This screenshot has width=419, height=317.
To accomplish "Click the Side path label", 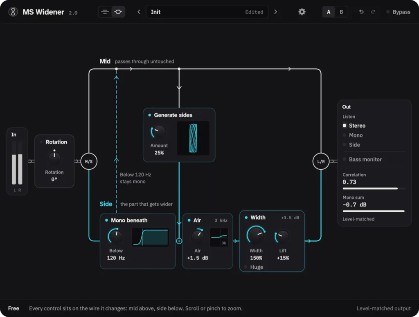I will coord(106,204).
